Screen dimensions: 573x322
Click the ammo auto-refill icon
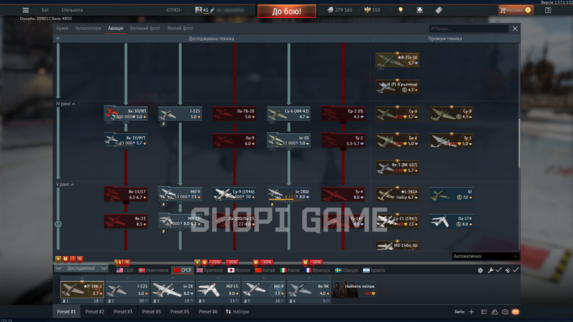click(508, 270)
